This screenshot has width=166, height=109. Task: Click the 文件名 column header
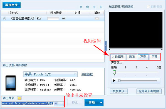pos(13,13)
